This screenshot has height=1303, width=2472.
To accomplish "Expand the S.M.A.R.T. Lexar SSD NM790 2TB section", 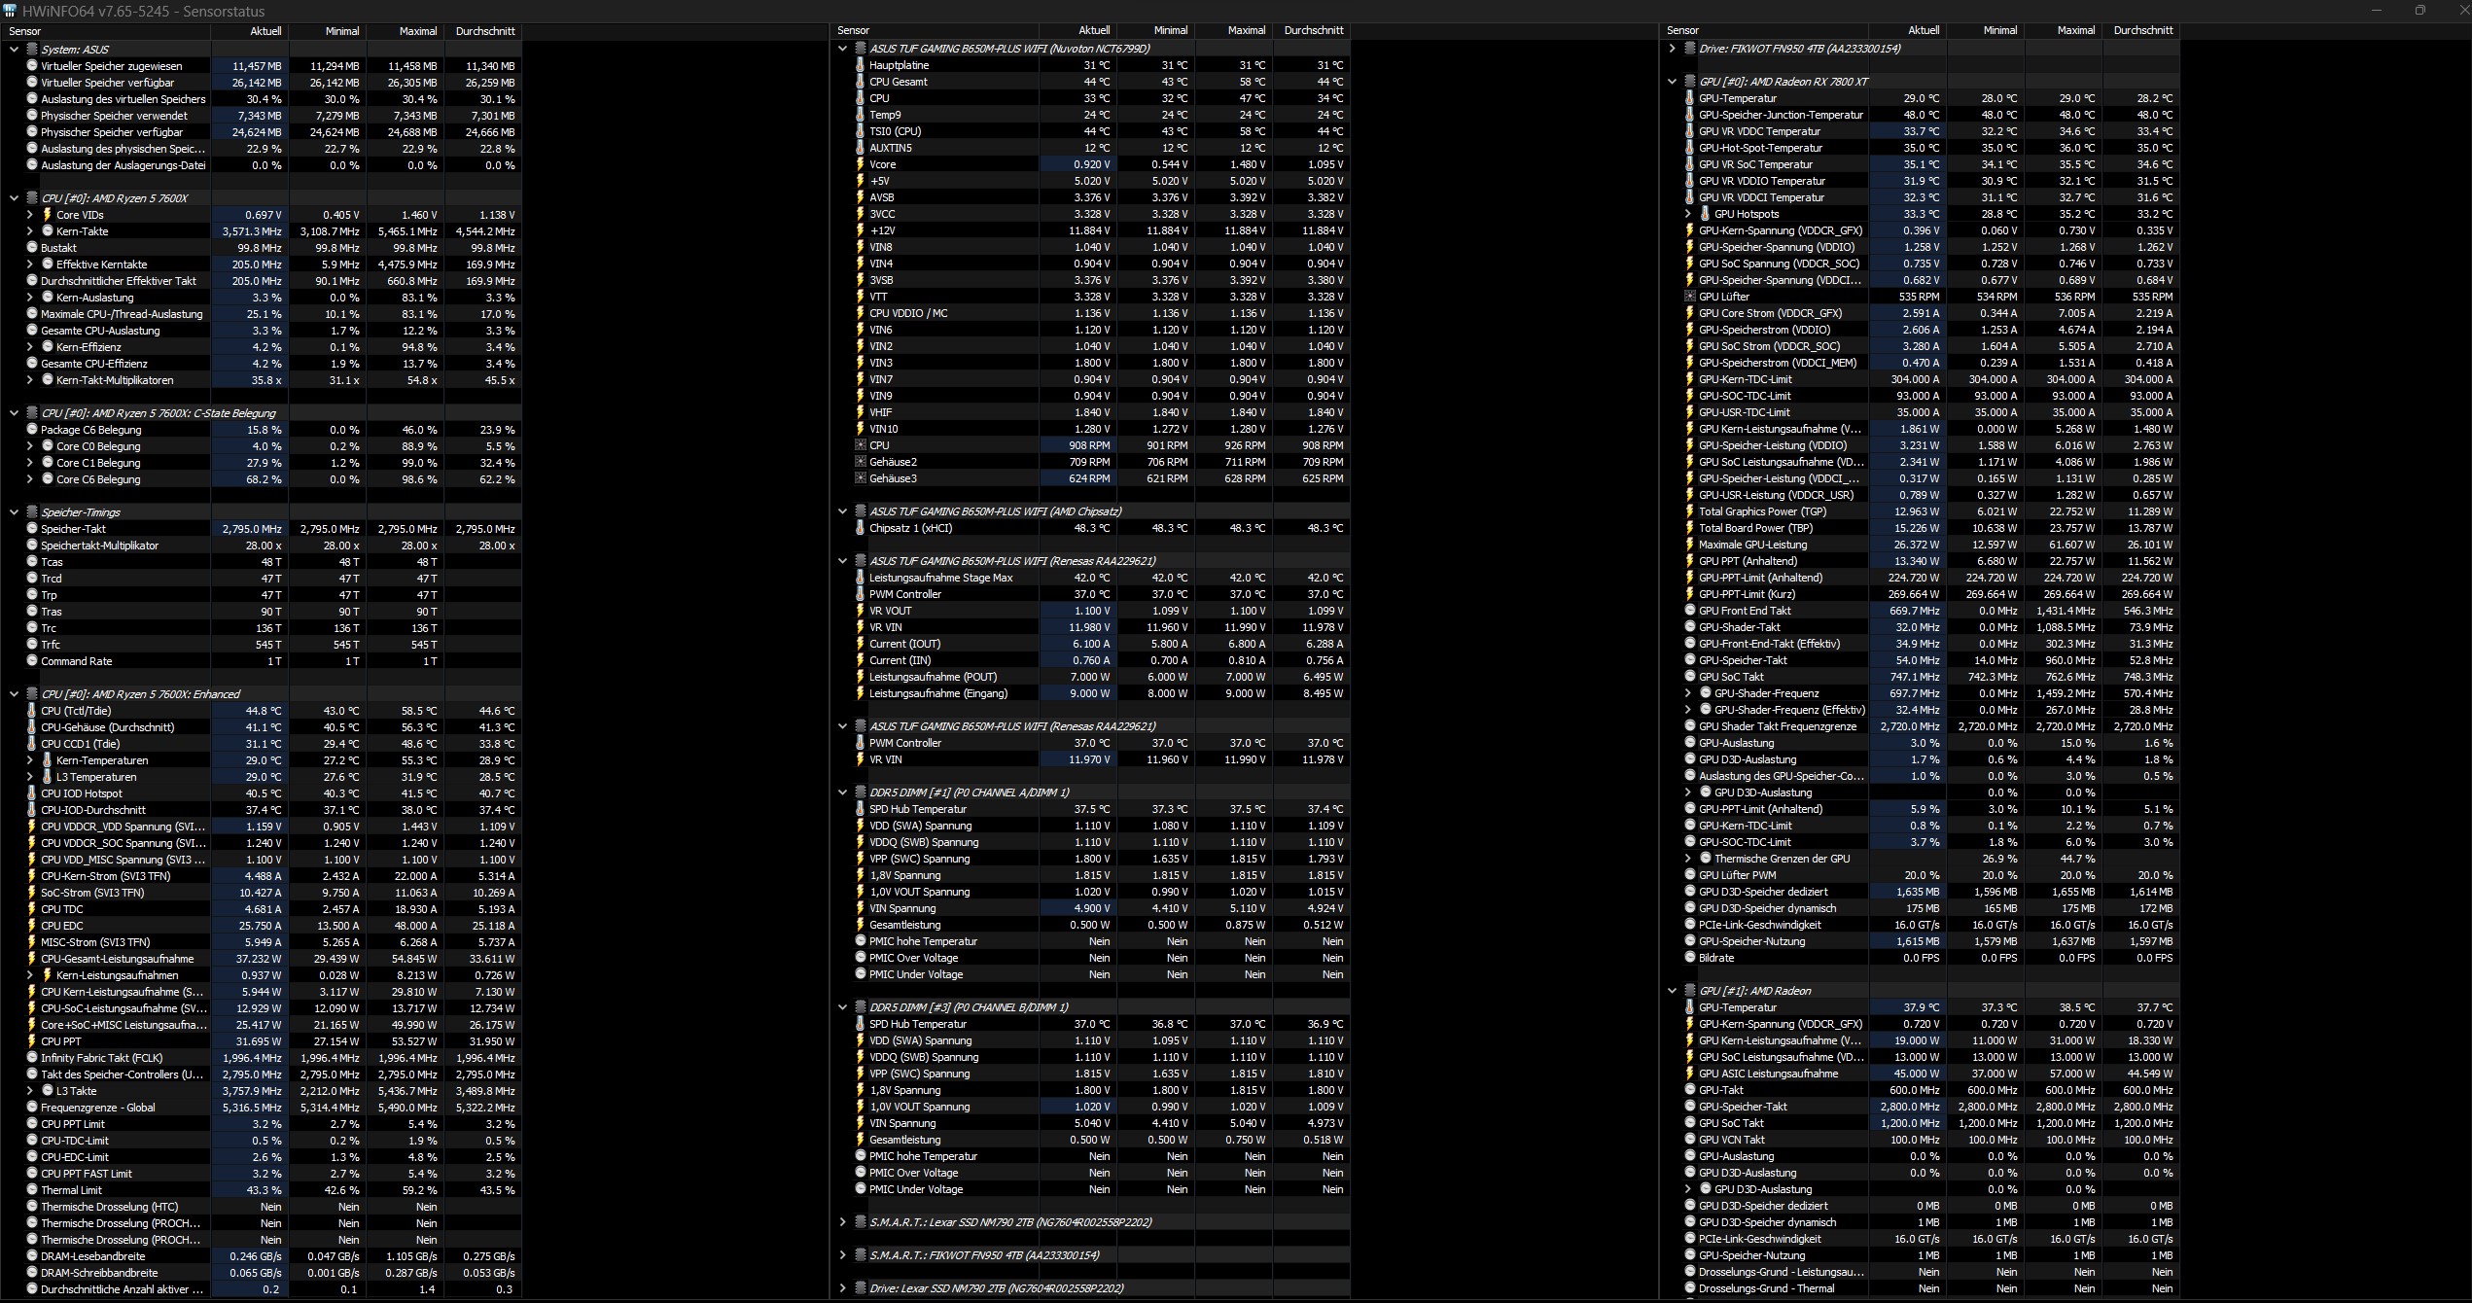I will coord(842,1222).
